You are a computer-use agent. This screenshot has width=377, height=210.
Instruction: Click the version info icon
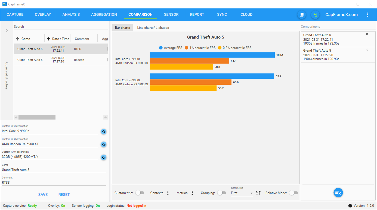[x=350, y=206]
